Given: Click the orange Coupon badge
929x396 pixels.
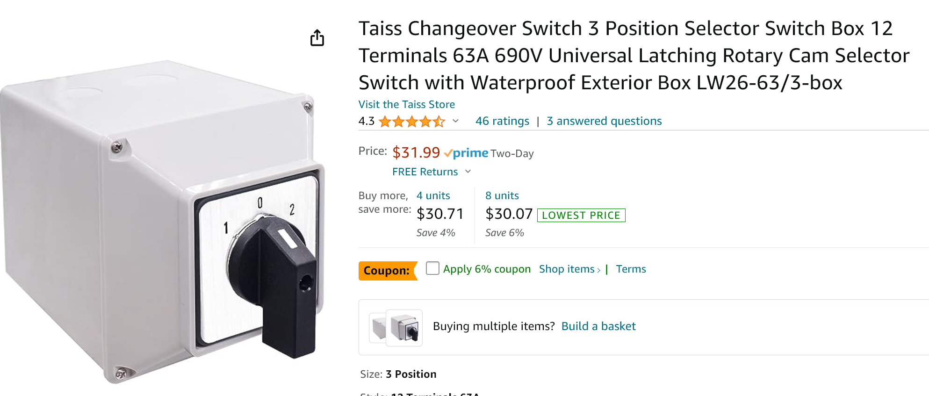Looking at the screenshot, I should (x=388, y=271).
